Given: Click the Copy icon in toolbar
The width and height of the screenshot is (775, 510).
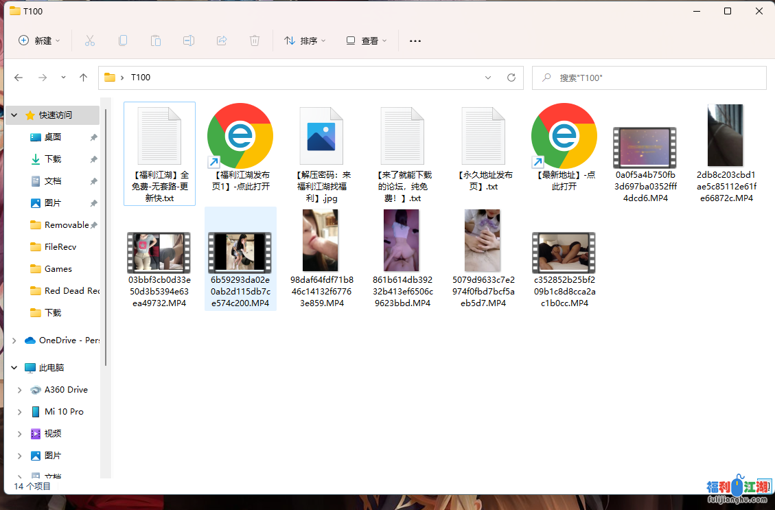Looking at the screenshot, I should (123, 40).
